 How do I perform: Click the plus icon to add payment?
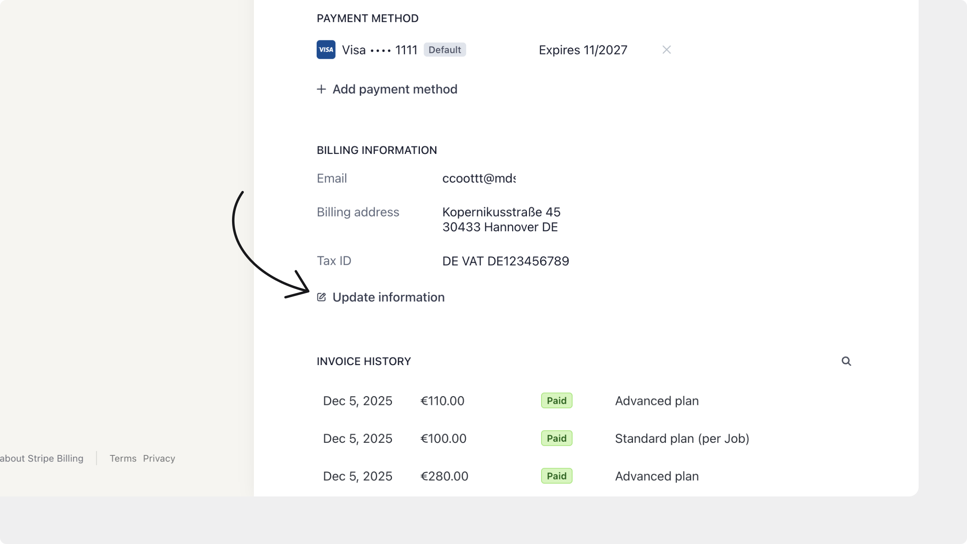click(321, 89)
